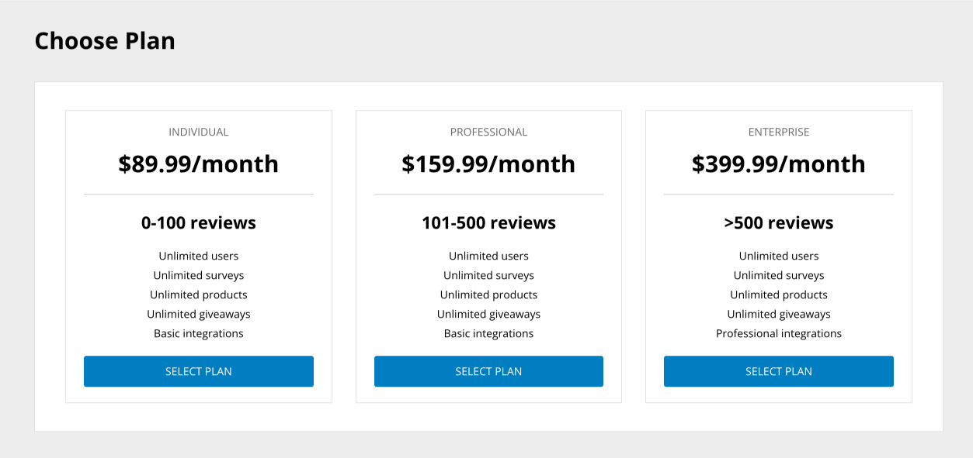The width and height of the screenshot is (973, 458).
Task: Click Unlimited users in the Individual card
Action: coord(198,256)
